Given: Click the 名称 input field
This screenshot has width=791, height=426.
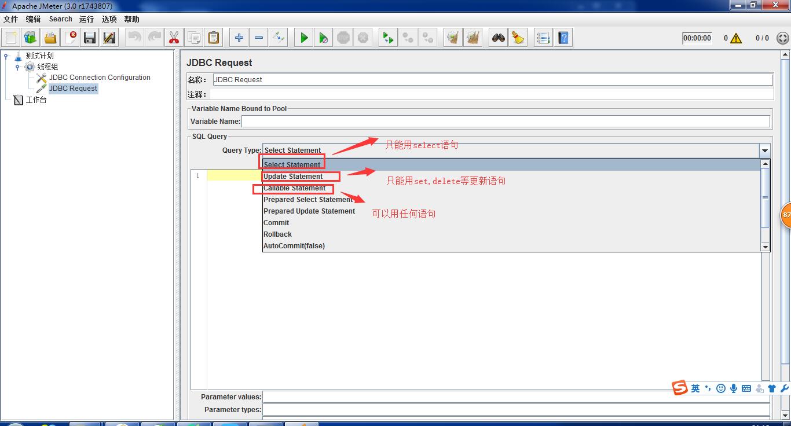Looking at the screenshot, I should pos(493,80).
